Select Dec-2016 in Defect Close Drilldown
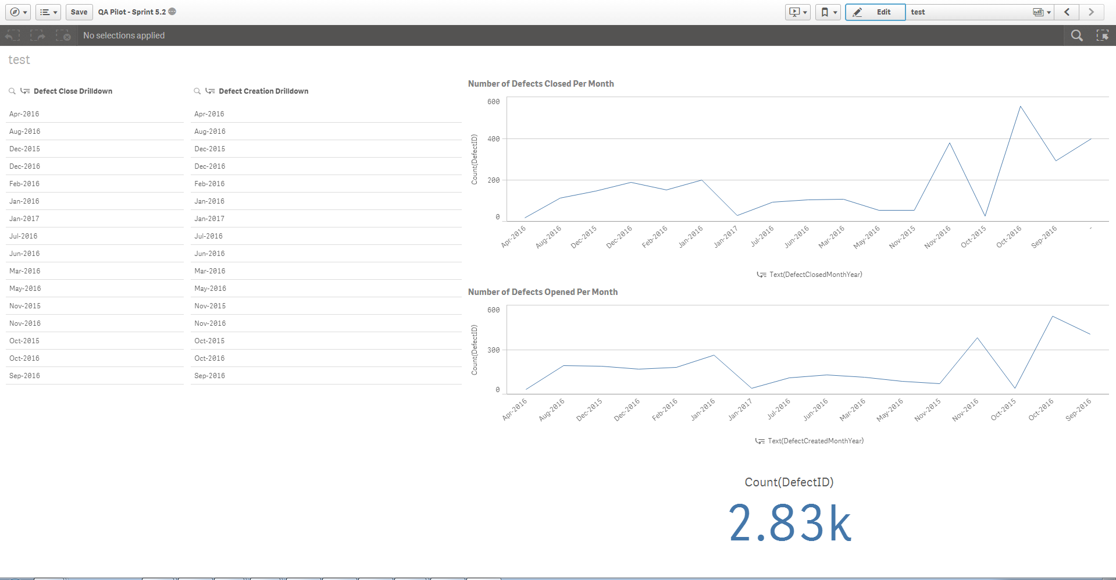This screenshot has height=580, width=1116. click(95, 166)
